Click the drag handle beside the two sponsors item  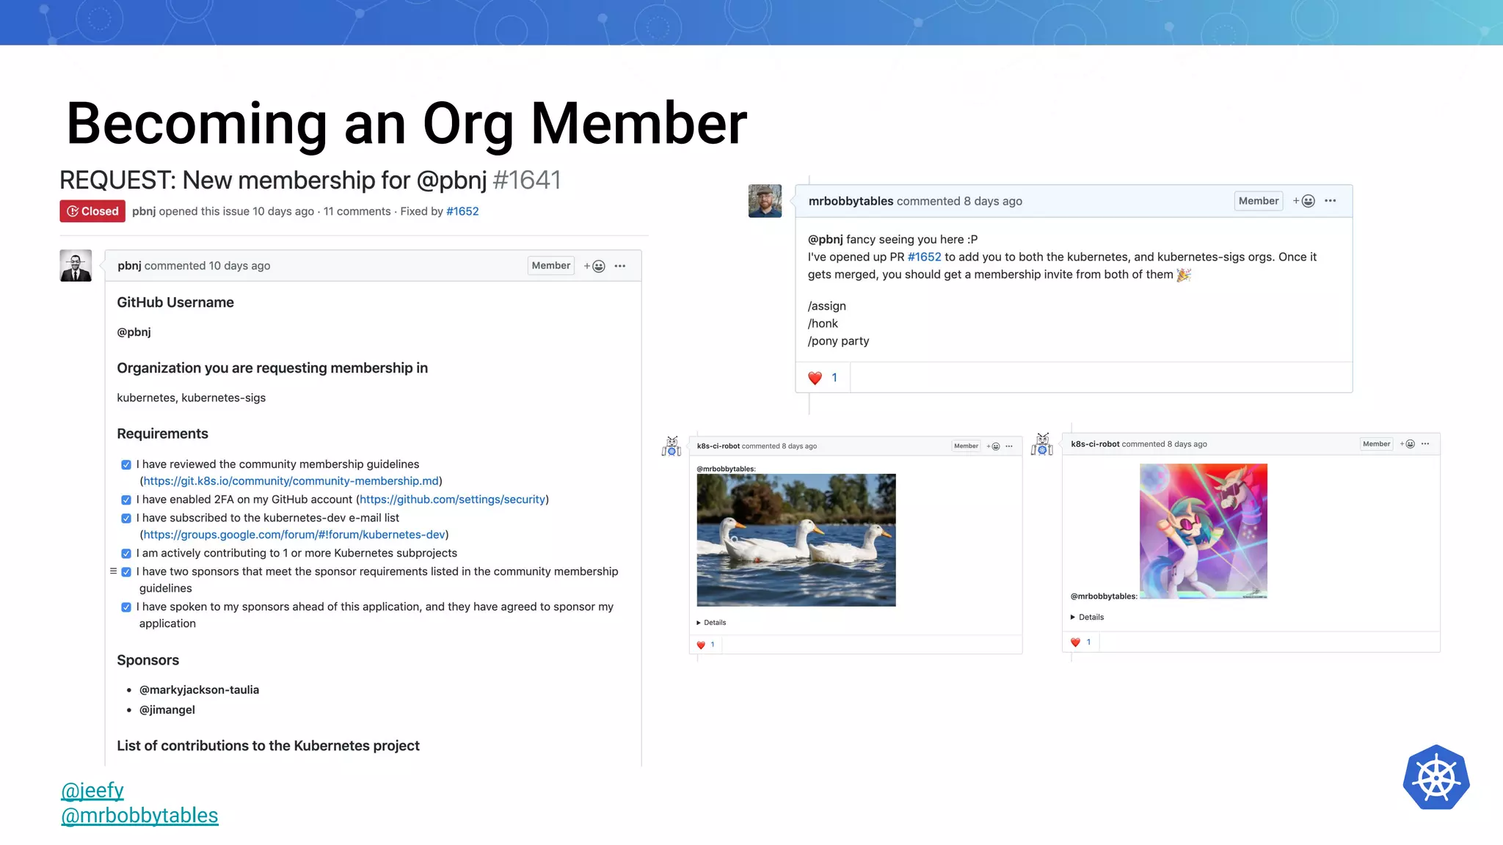pyautogui.click(x=113, y=571)
